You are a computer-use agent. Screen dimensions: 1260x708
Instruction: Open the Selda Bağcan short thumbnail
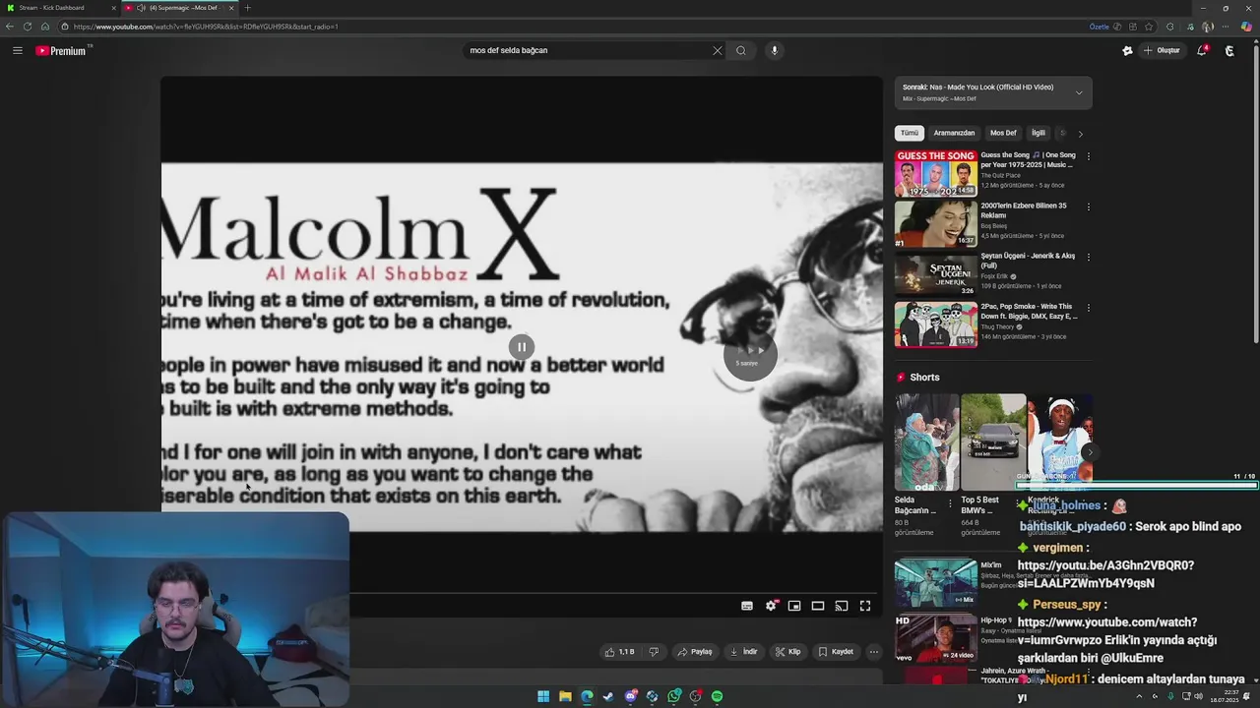click(x=926, y=442)
